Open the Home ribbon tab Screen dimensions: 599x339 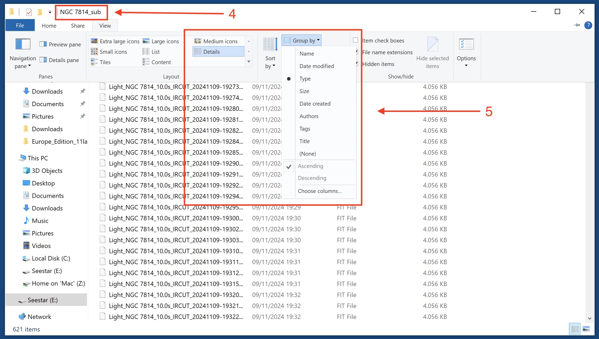coord(49,26)
